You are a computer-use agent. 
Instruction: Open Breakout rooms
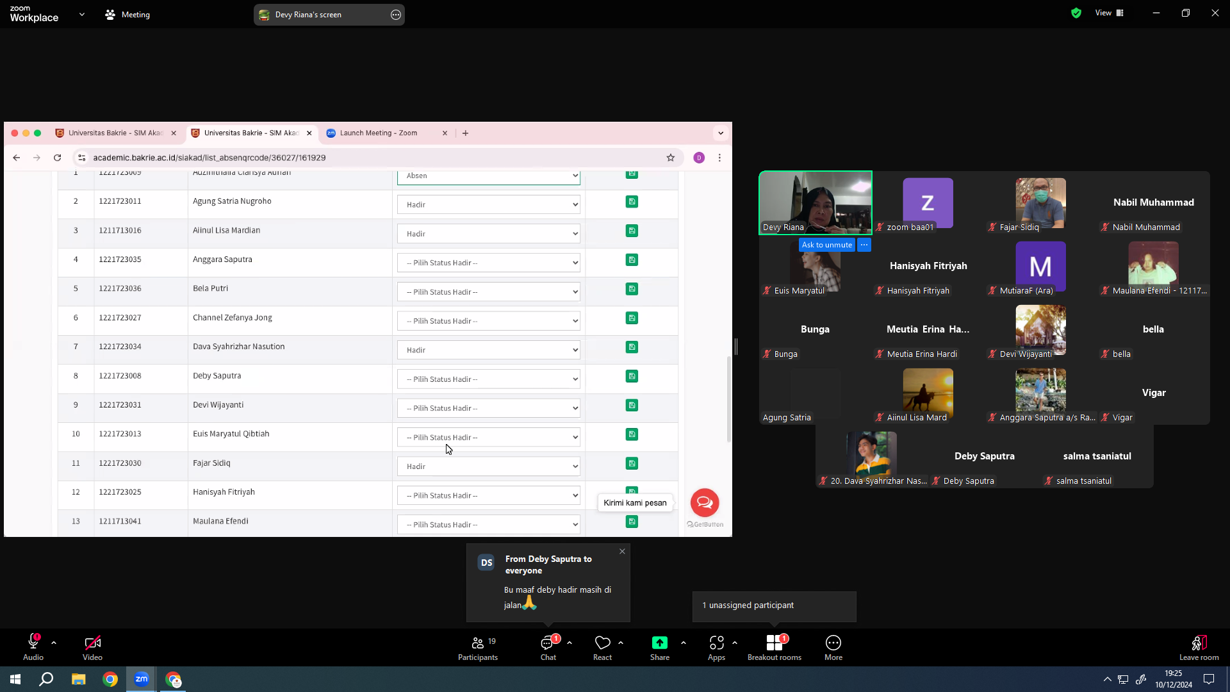click(x=775, y=647)
